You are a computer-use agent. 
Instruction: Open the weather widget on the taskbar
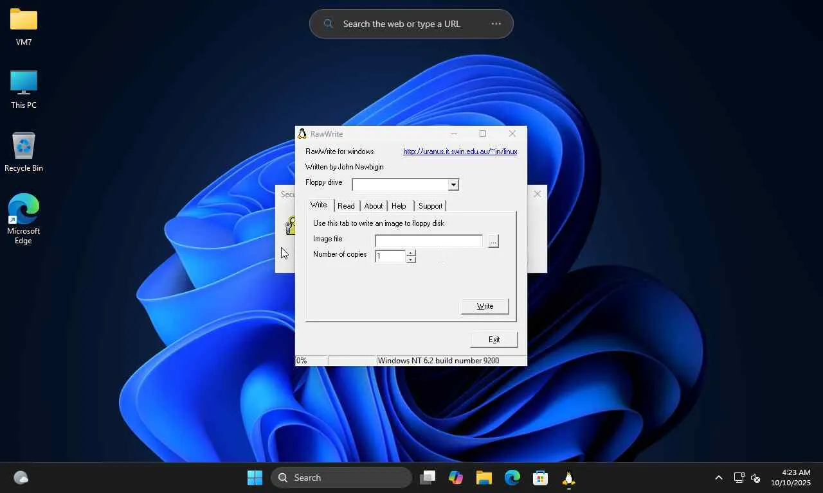(x=21, y=478)
